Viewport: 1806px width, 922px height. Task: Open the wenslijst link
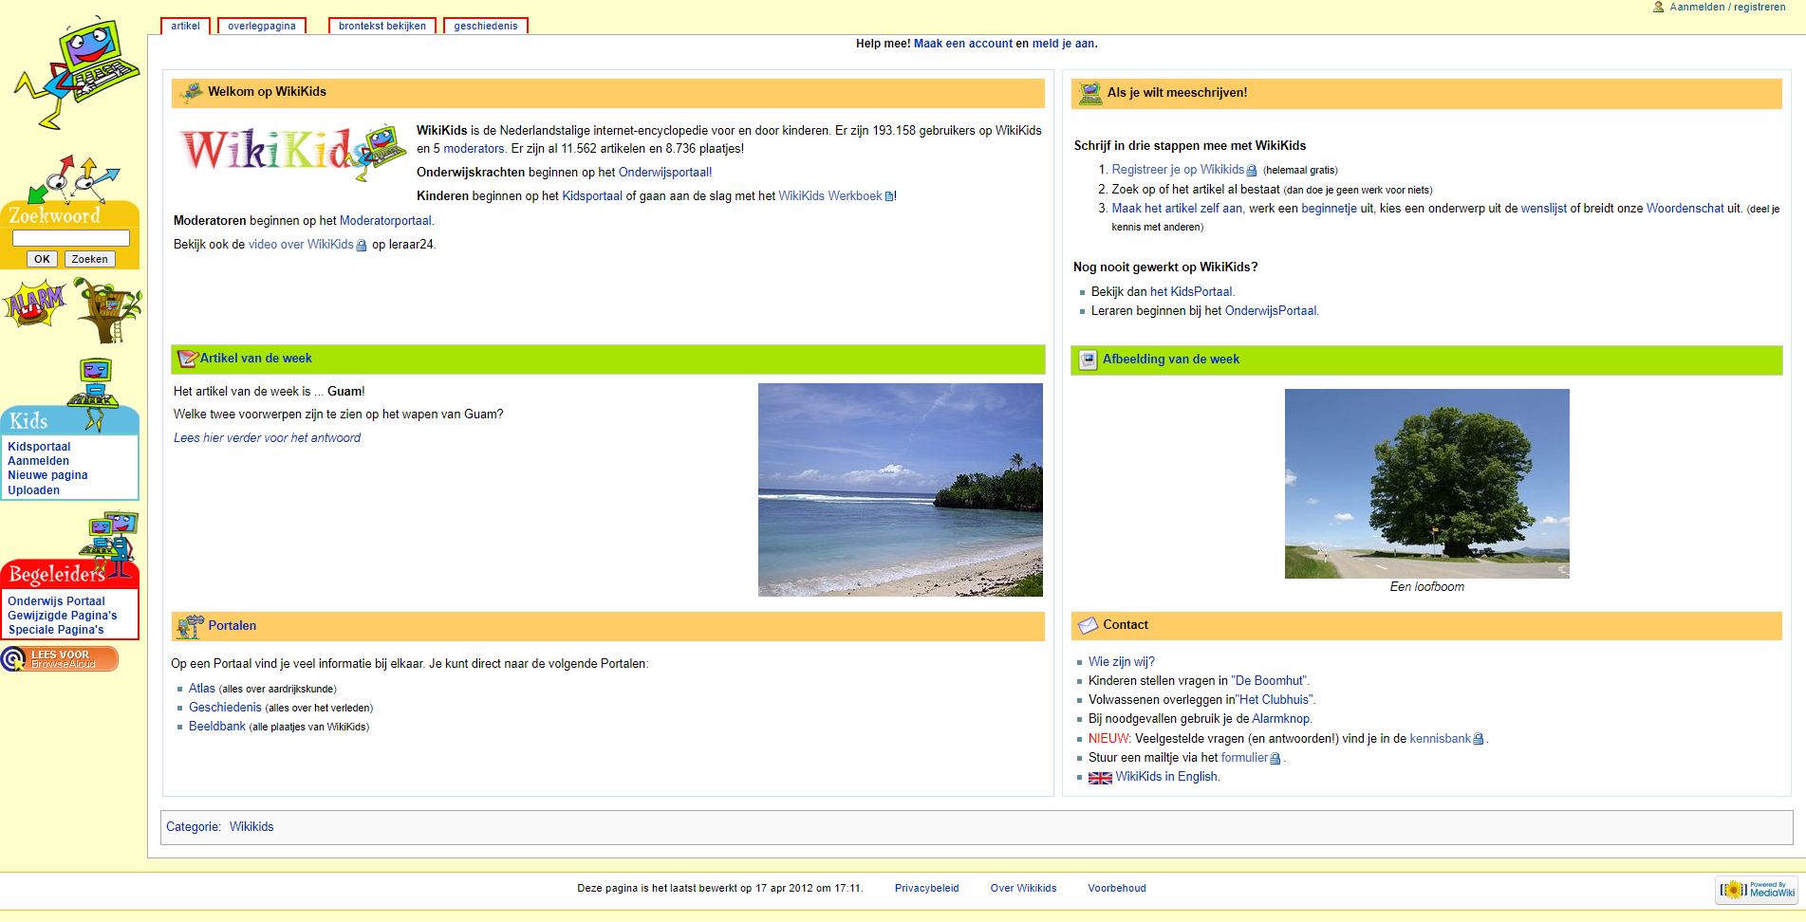1544,209
